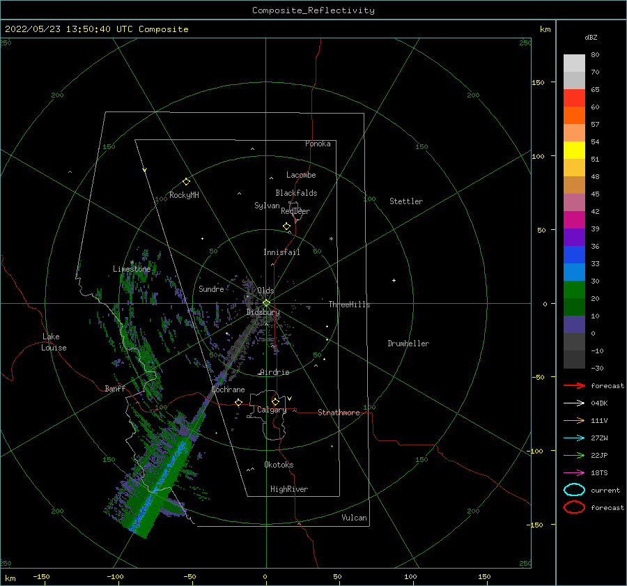Click the yellow diamond marker inside Calgary
The height and width of the screenshot is (586, 627).
tap(275, 401)
